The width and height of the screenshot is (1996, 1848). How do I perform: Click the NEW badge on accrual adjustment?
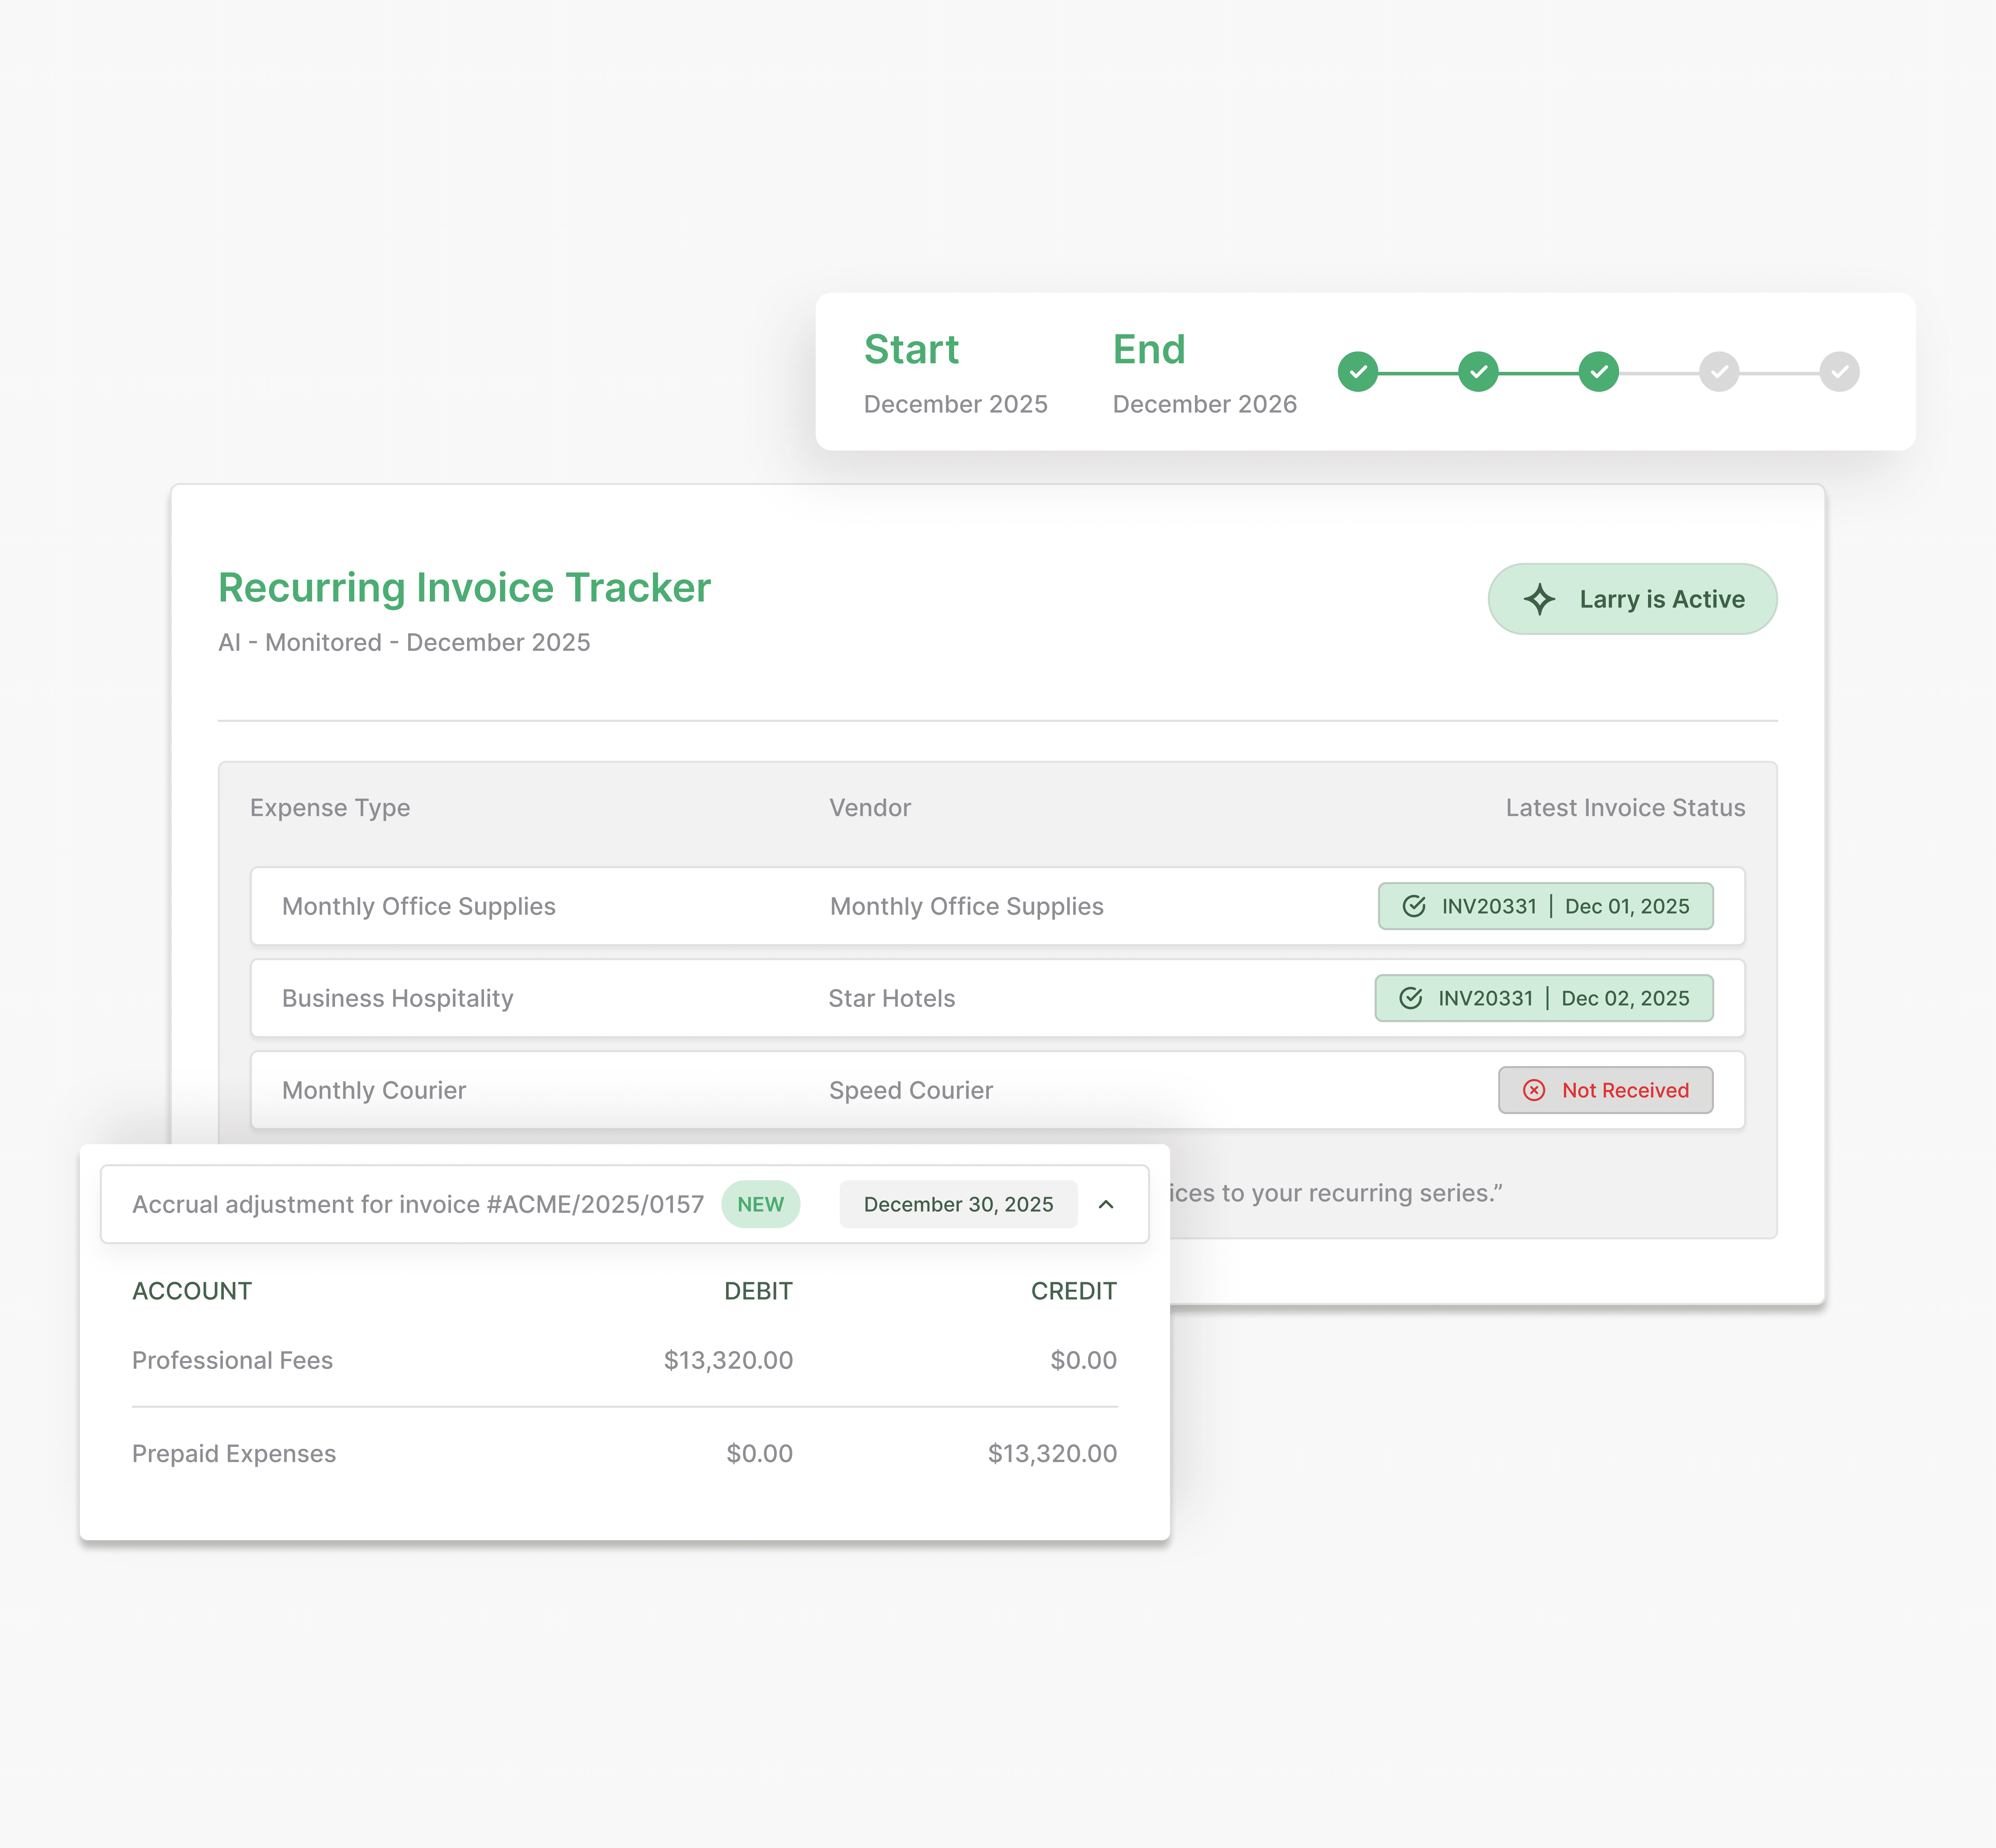pyautogui.click(x=760, y=1204)
